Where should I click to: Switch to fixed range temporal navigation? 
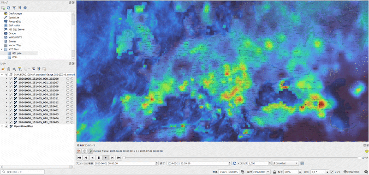[x=84, y=151]
